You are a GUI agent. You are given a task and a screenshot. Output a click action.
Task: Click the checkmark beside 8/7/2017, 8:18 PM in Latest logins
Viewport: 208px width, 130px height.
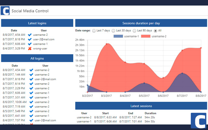30,39
